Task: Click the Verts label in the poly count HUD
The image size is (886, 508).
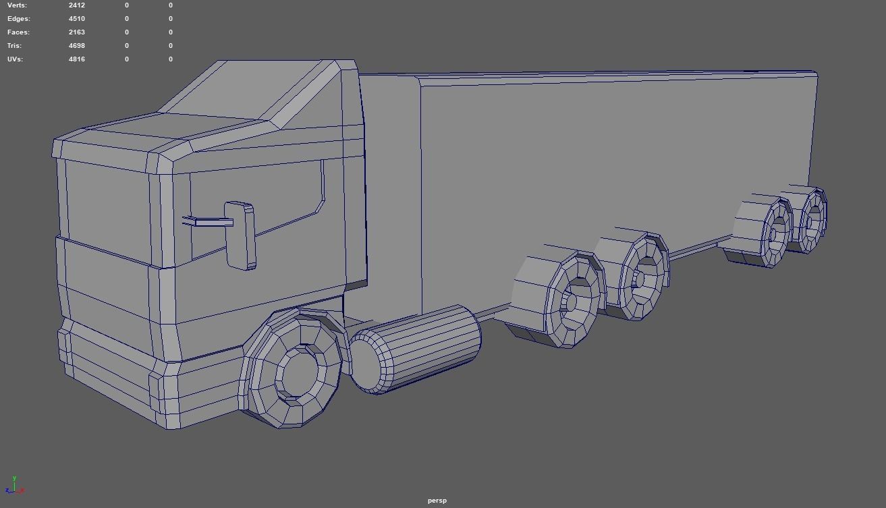Action: click(18, 5)
